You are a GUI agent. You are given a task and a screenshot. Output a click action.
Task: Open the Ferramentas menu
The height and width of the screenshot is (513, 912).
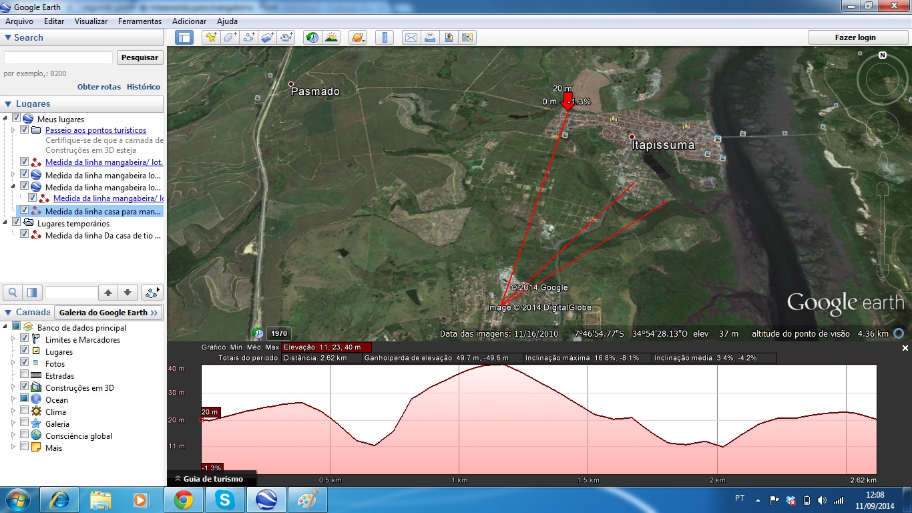(x=140, y=21)
